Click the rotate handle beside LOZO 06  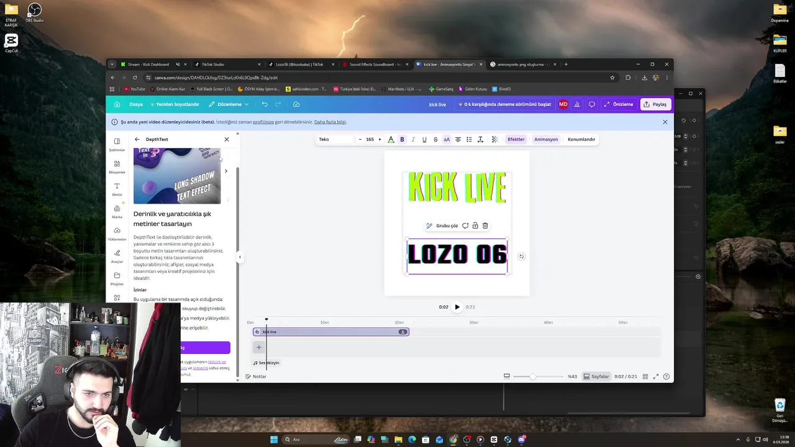[521, 256]
